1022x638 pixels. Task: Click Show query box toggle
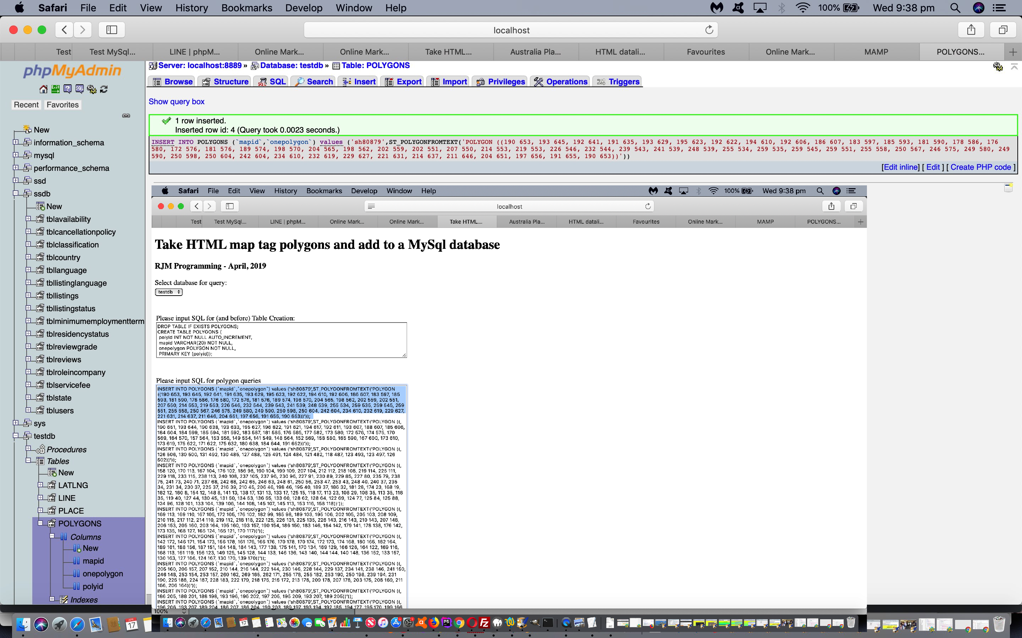pyautogui.click(x=177, y=101)
